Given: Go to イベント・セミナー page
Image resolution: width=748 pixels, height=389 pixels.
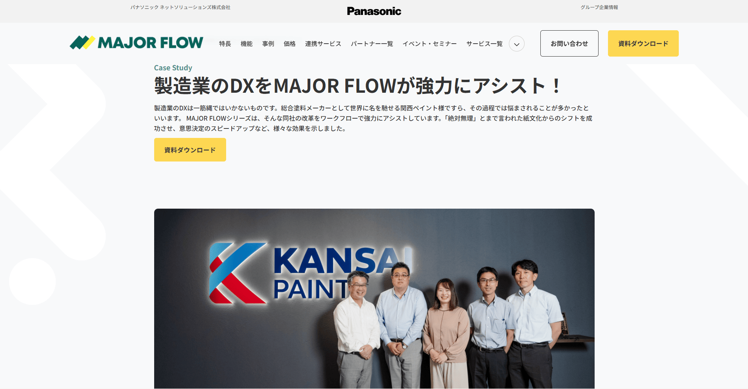Looking at the screenshot, I should [430, 44].
